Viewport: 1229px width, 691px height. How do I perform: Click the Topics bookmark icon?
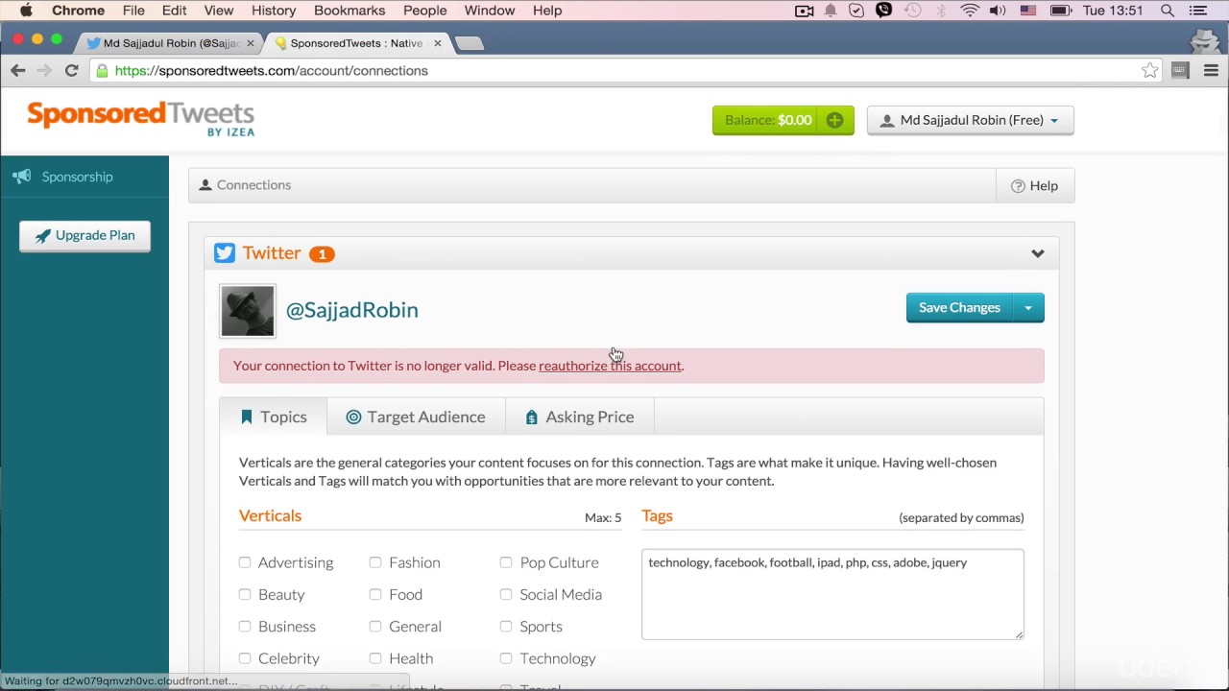point(248,417)
